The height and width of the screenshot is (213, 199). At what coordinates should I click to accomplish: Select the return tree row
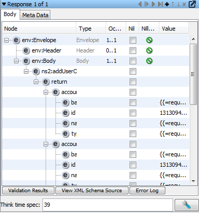pyautogui.click(x=96, y=82)
